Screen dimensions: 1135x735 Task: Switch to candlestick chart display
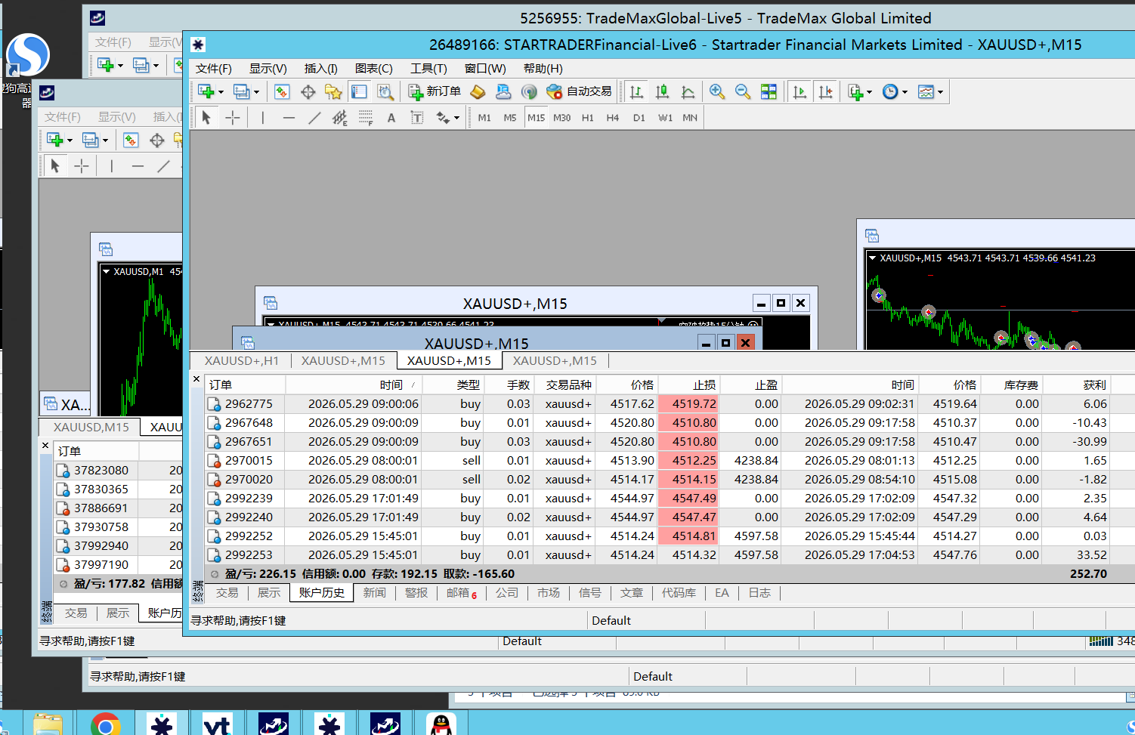(662, 91)
